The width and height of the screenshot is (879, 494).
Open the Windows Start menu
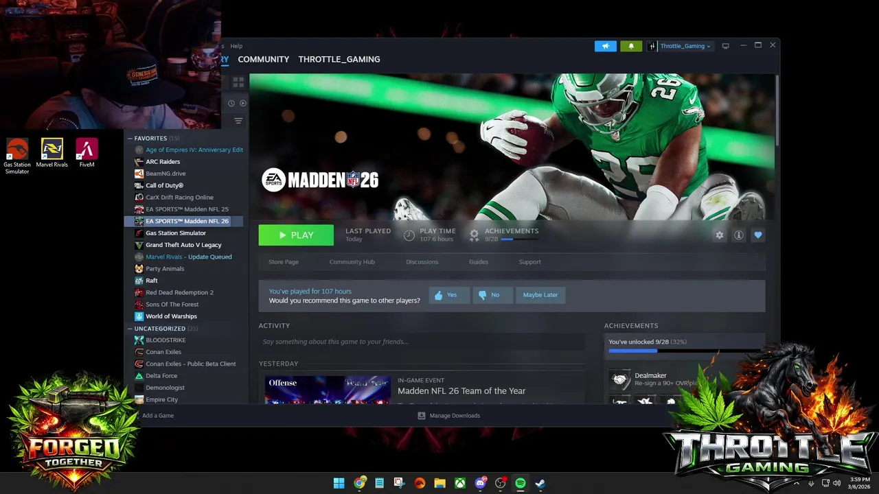click(339, 483)
